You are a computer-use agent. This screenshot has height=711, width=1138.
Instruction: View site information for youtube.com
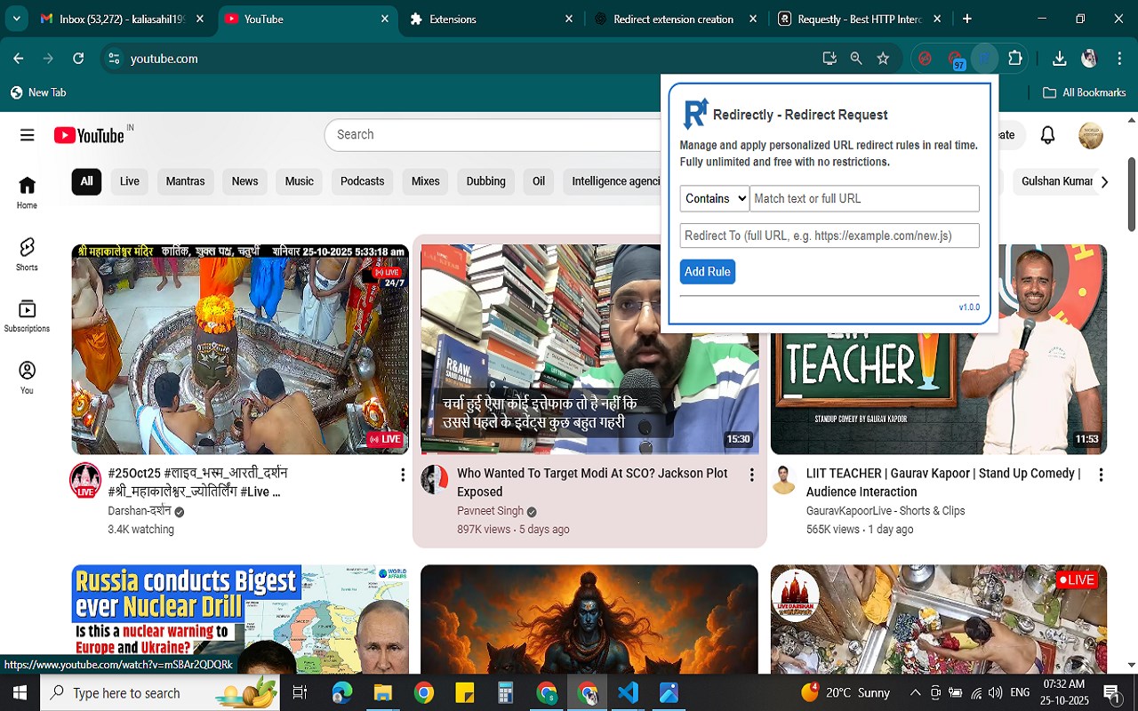[113, 59]
